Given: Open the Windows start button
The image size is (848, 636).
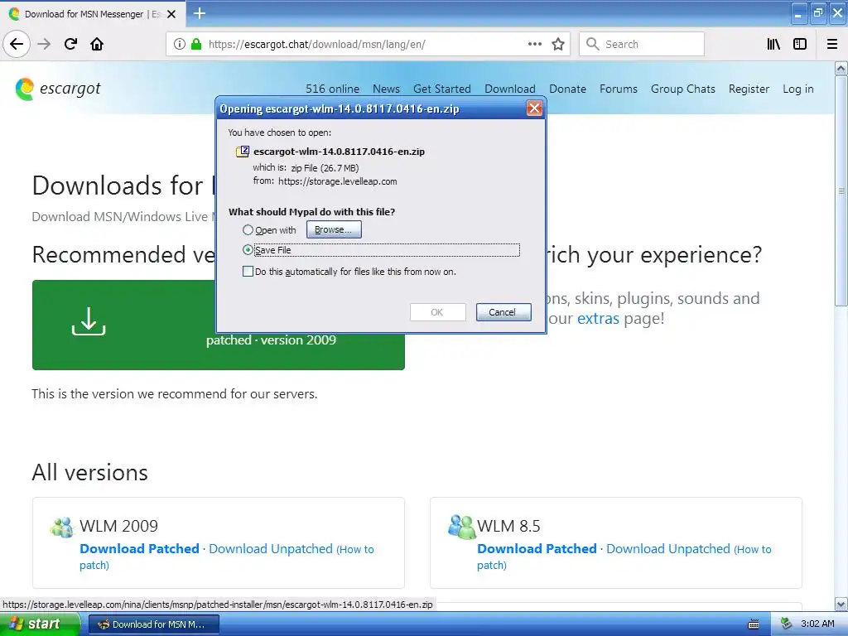Looking at the screenshot, I should pyautogui.click(x=40, y=624).
